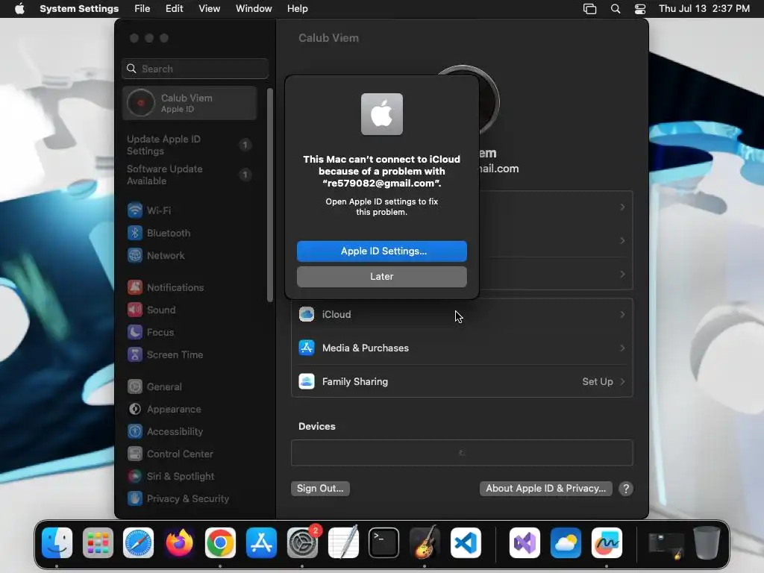Expand the iCloud row chevron
Screen dimensions: 764x573
[623, 315]
